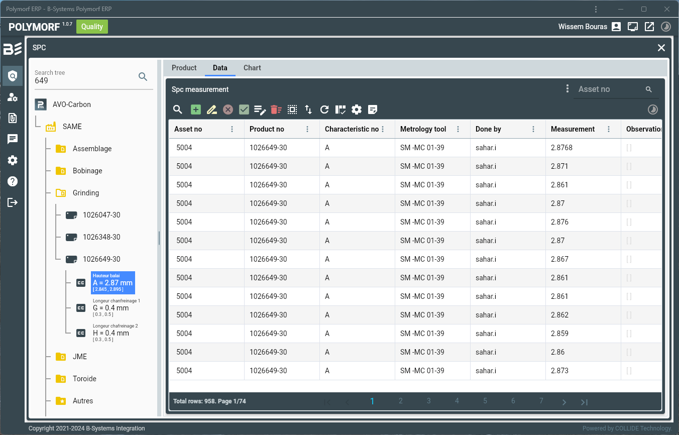679x435 pixels.
Task: Click the green checkmark validate icon
Action: pos(244,110)
